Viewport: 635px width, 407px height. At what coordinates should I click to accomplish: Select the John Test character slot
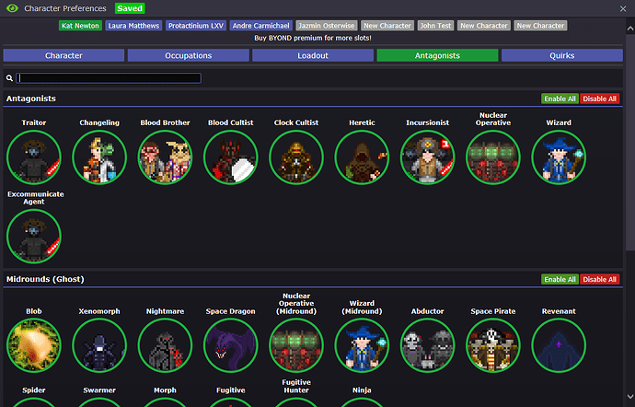[435, 26]
